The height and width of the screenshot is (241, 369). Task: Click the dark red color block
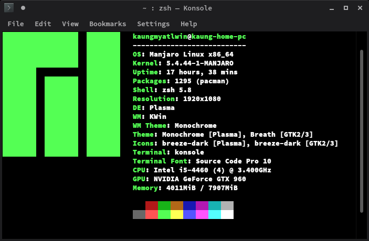[x=152, y=205]
